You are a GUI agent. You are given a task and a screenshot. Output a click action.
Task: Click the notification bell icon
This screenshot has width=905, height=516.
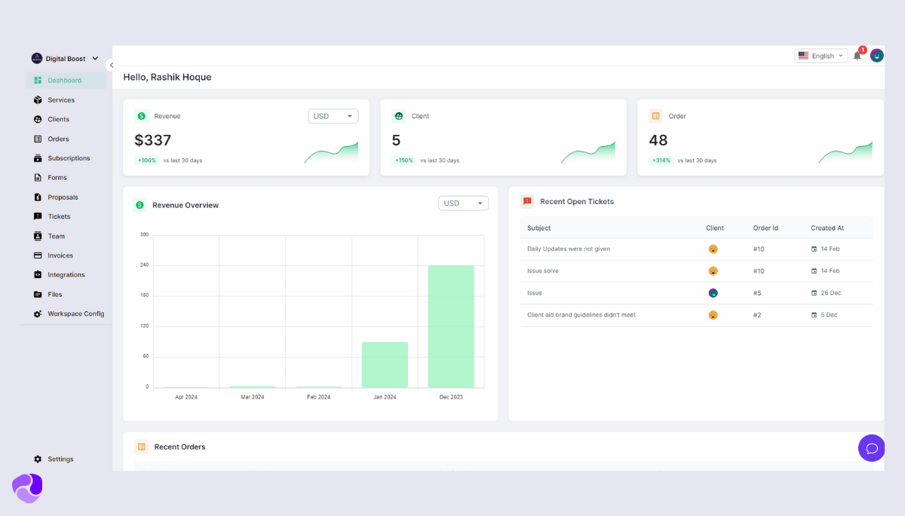[x=857, y=55]
